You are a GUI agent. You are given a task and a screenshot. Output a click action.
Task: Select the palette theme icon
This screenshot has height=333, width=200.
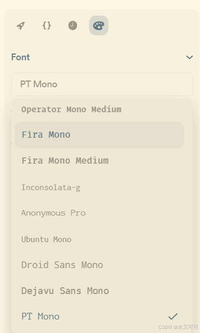[99, 25]
